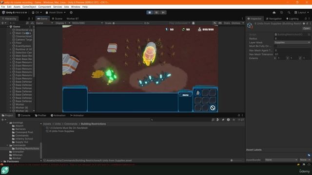This screenshot has width=312, height=175.
Task: Click the in-game cancel command icon
Action: [213, 108]
